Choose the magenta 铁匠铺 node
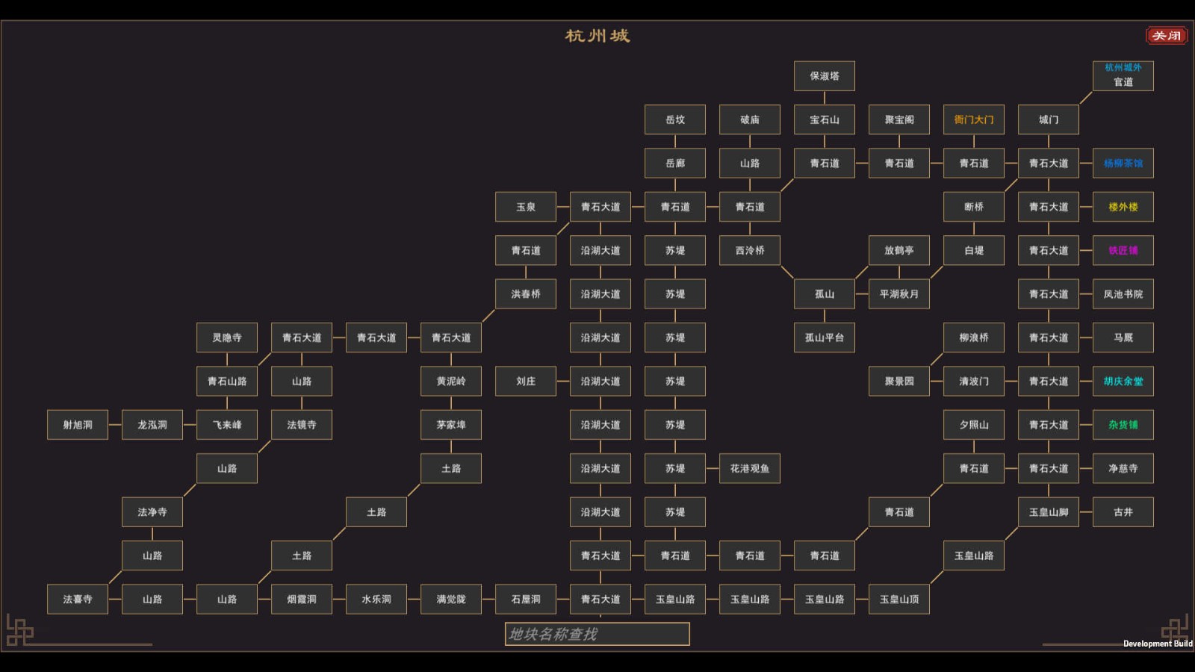 [x=1123, y=251]
